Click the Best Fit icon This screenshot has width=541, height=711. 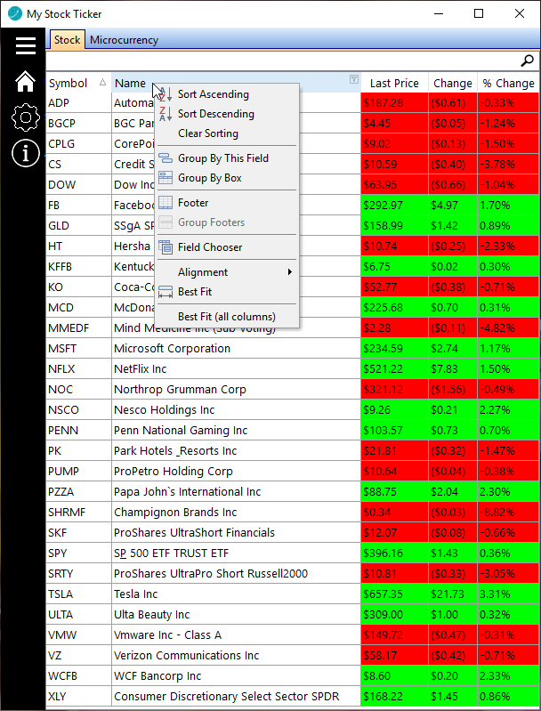tap(166, 292)
